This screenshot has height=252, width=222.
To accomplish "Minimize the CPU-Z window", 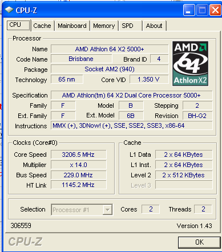I will point(189,10).
